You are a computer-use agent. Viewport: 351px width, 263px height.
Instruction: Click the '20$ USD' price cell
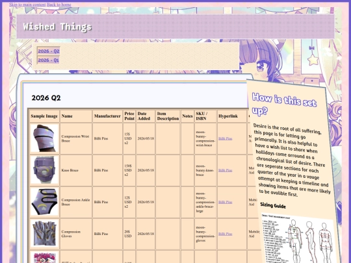(x=129, y=234)
